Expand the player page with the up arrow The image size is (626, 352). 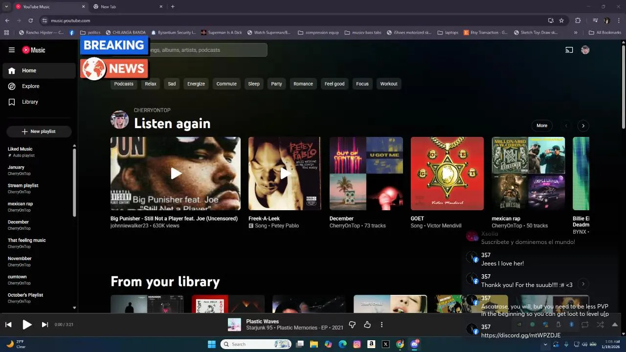[615, 325]
